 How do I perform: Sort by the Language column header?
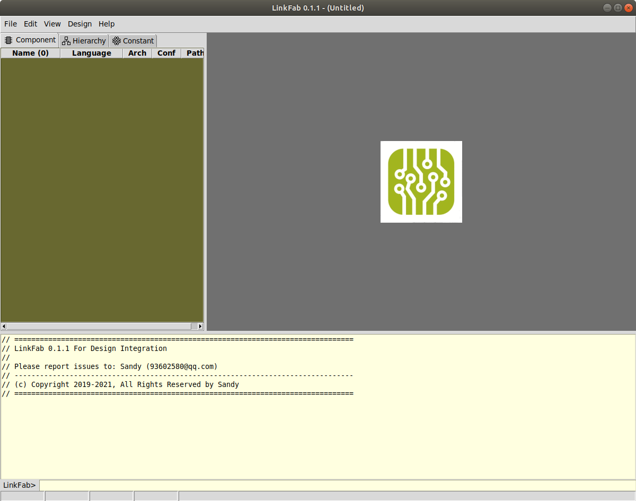coord(92,53)
